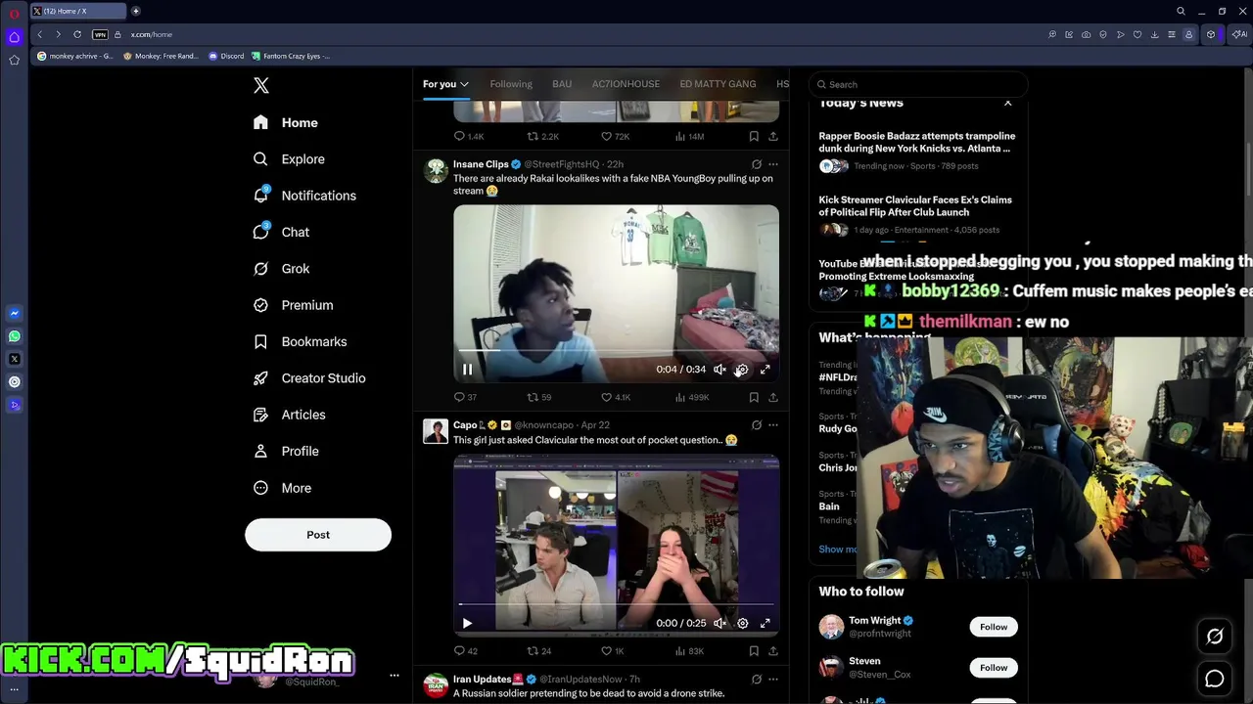Image resolution: width=1253 pixels, height=704 pixels.
Task: Open the Home page in sidebar
Action: 285,123
